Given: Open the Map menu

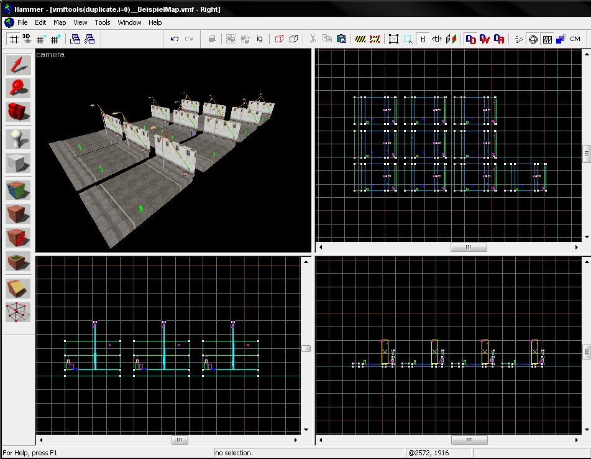Looking at the screenshot, I should 60,22.
